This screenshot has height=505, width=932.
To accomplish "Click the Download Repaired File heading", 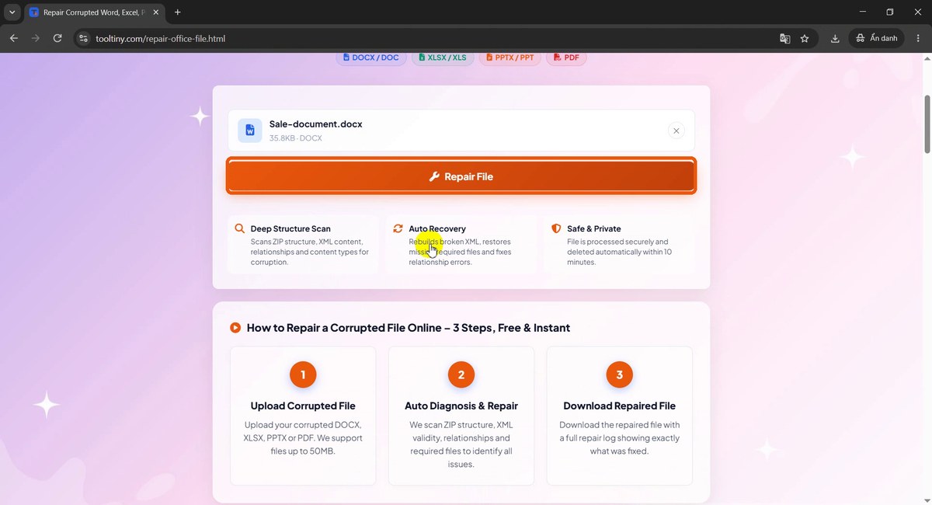I will pos(620,406).
